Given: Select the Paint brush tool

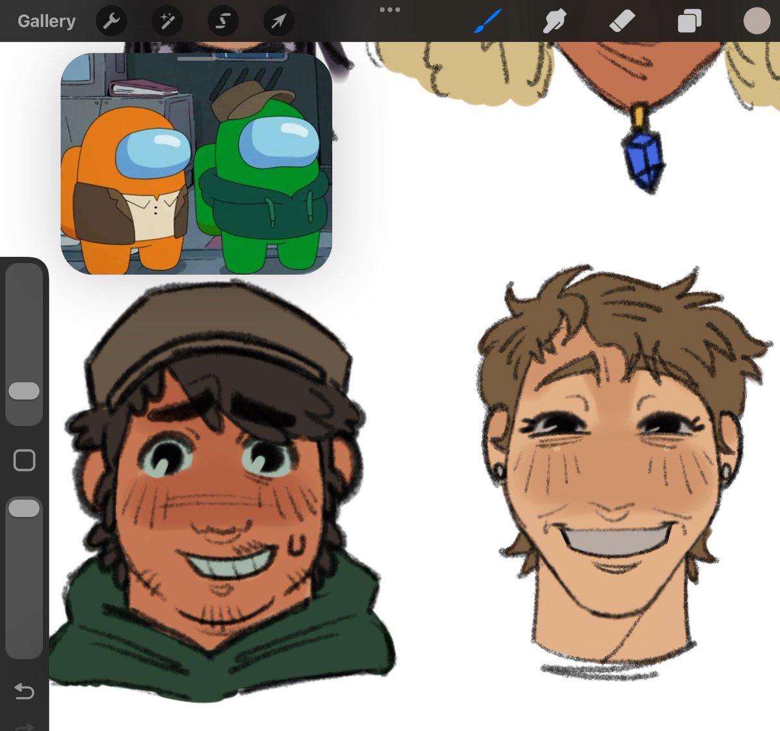Looking at the screenshot, I should click(x=488, y=21).
